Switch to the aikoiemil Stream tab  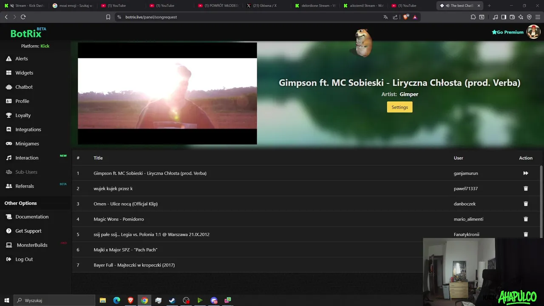click(364, 6)
